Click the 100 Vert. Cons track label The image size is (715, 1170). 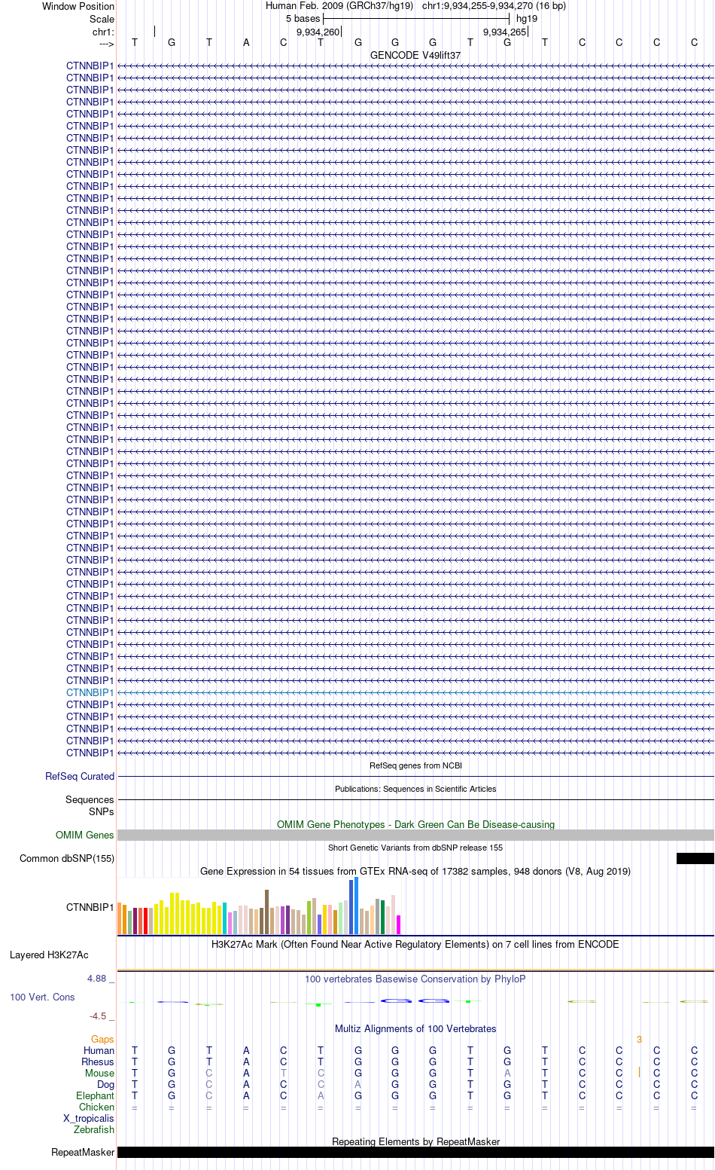point(42,997)
